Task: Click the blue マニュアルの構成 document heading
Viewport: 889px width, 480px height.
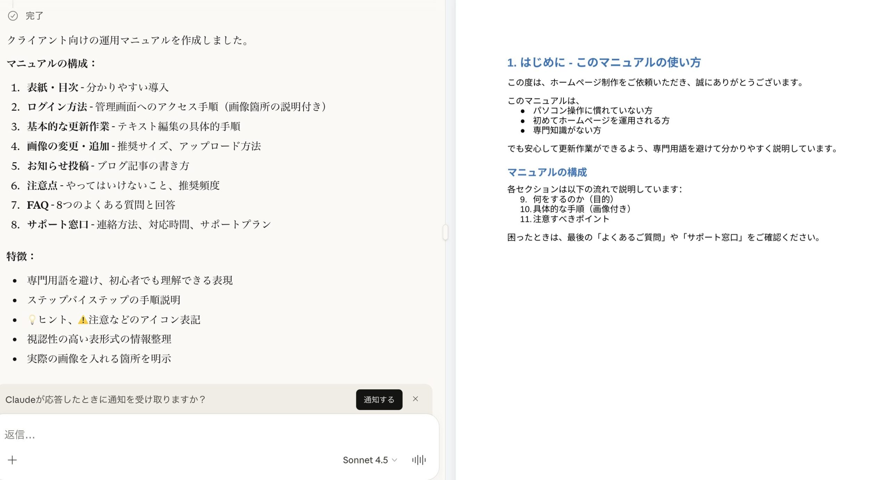Action: (x=547, y=172)
